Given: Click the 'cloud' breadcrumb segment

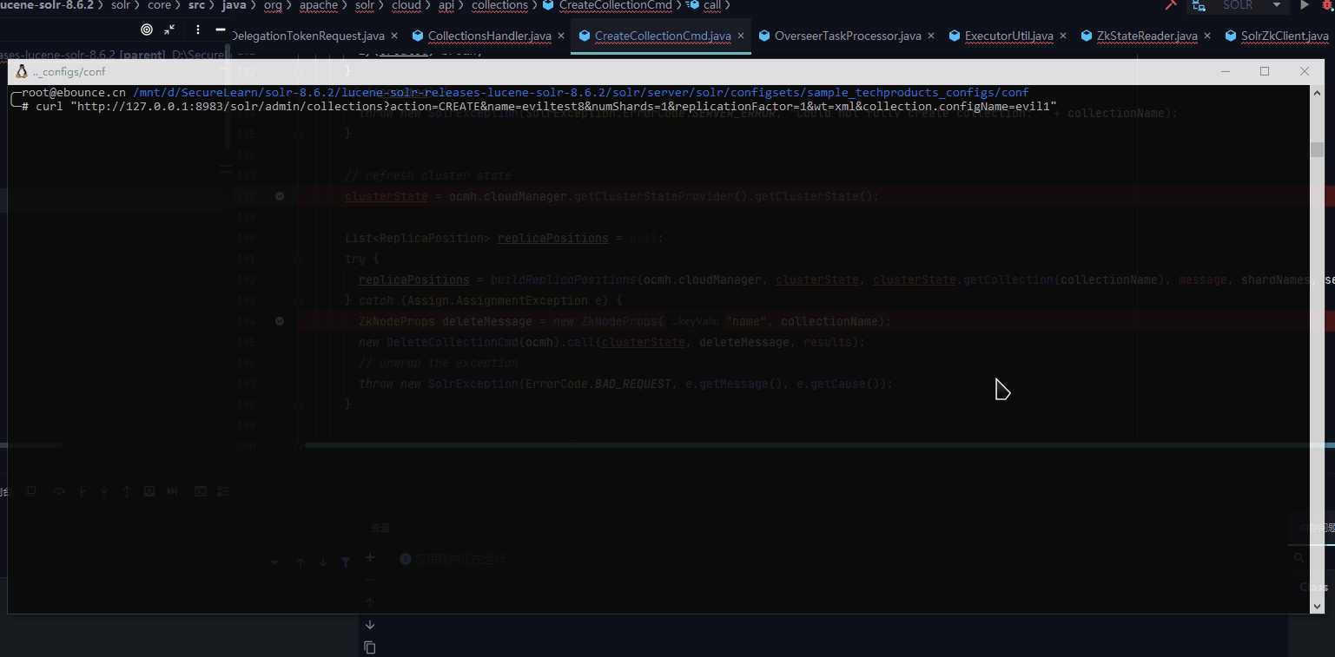Looking at the screenshot, I should (x=406, y=5).
